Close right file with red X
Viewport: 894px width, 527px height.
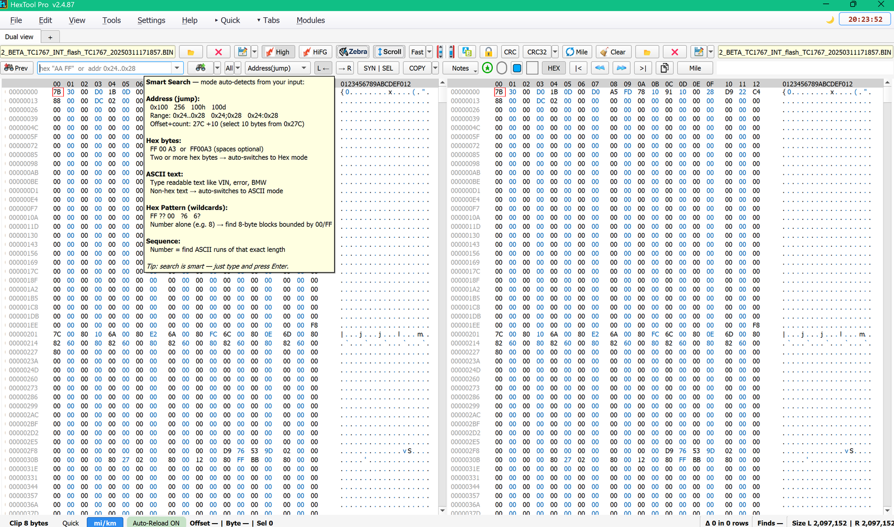(675, 52)
